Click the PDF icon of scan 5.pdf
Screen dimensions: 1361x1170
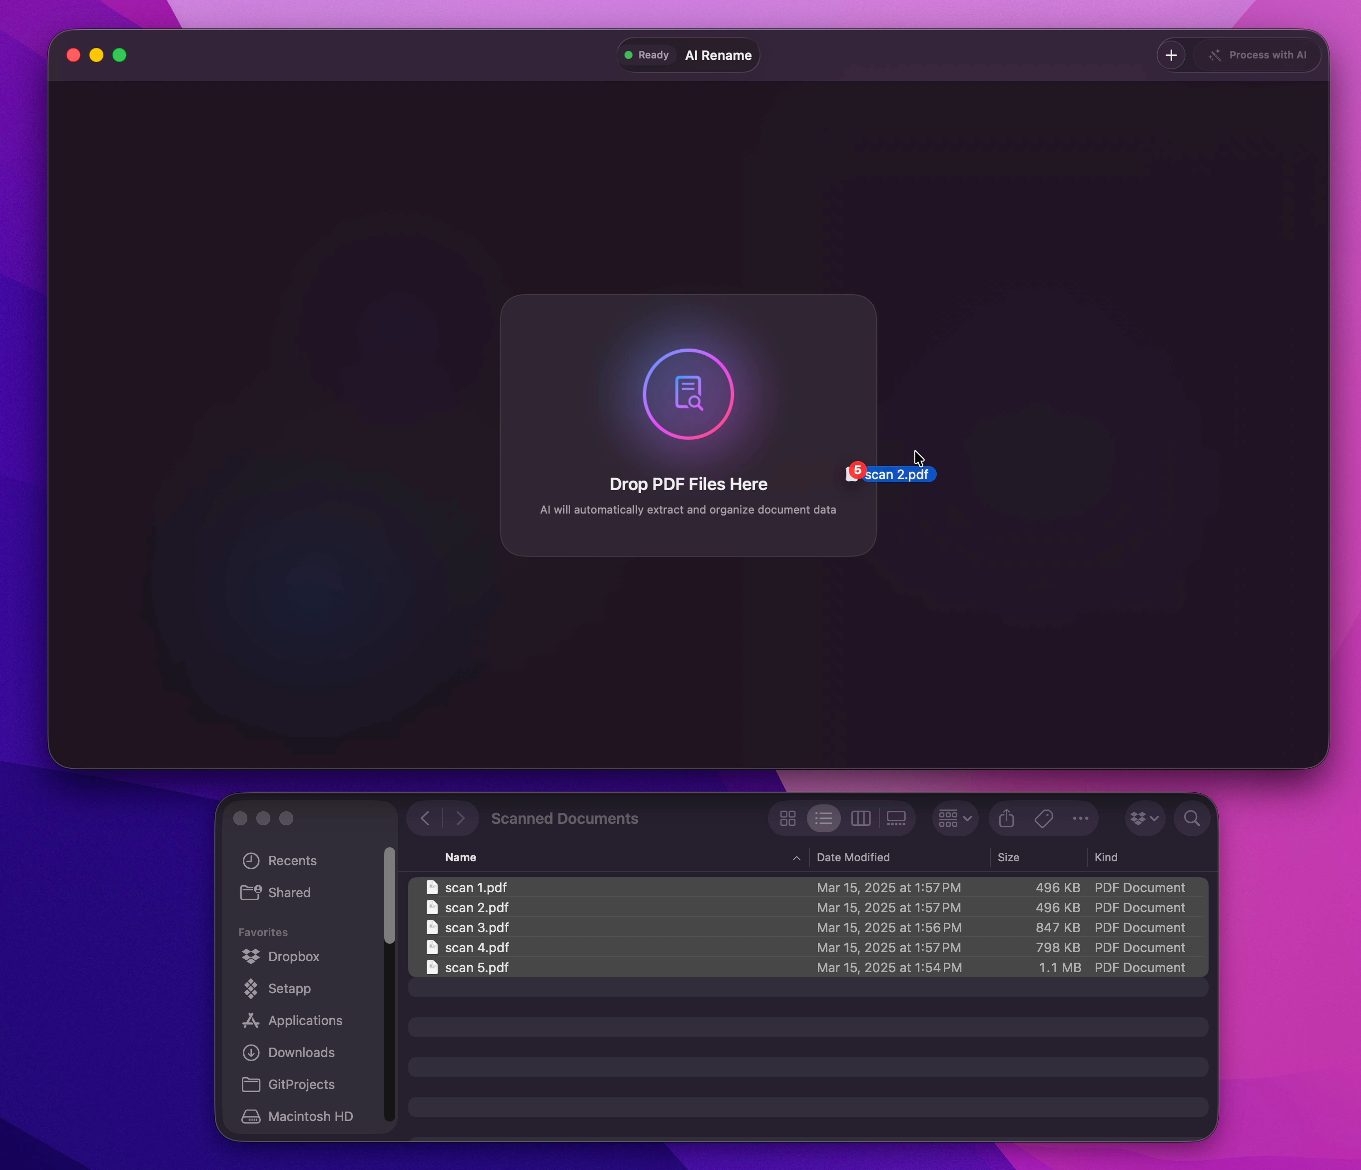tap(432, 968)
